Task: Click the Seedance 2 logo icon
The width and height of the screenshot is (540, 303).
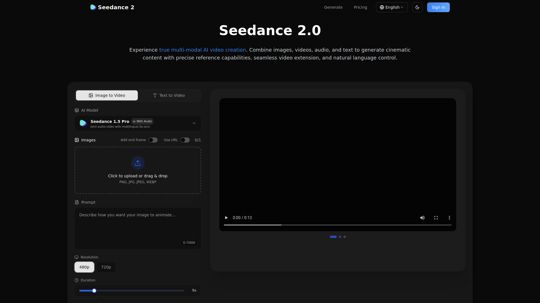Action: [x=93, y=7]
